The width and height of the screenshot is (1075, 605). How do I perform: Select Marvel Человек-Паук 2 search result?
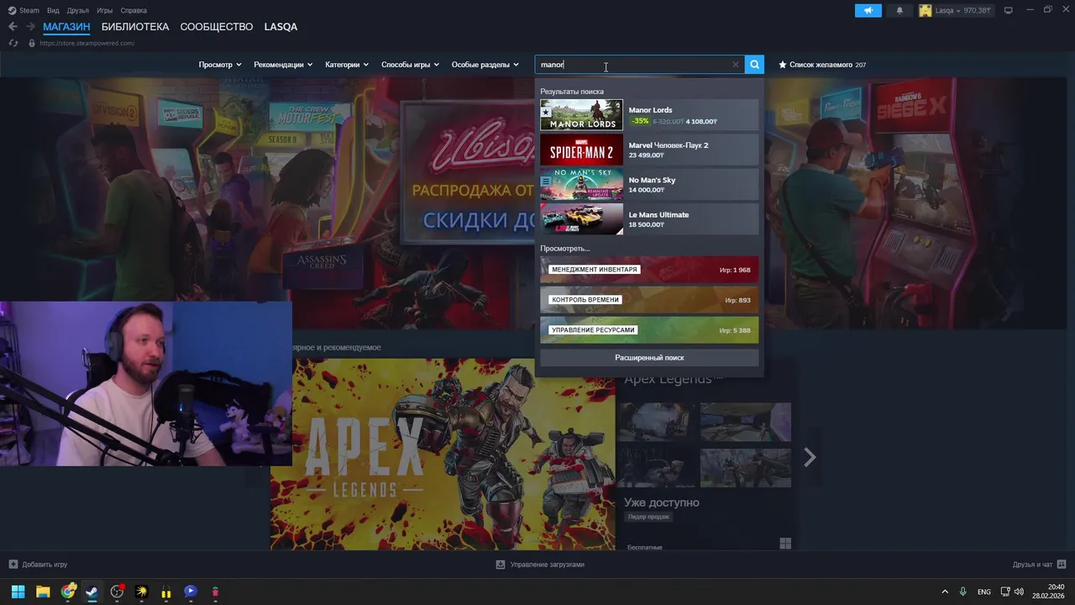649,150
